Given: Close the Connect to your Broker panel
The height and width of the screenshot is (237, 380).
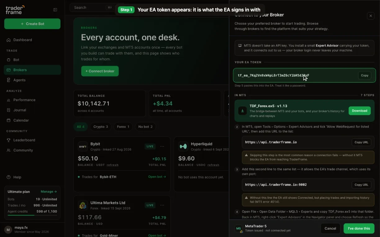Looking at the screenshot, I should point(371,16).
